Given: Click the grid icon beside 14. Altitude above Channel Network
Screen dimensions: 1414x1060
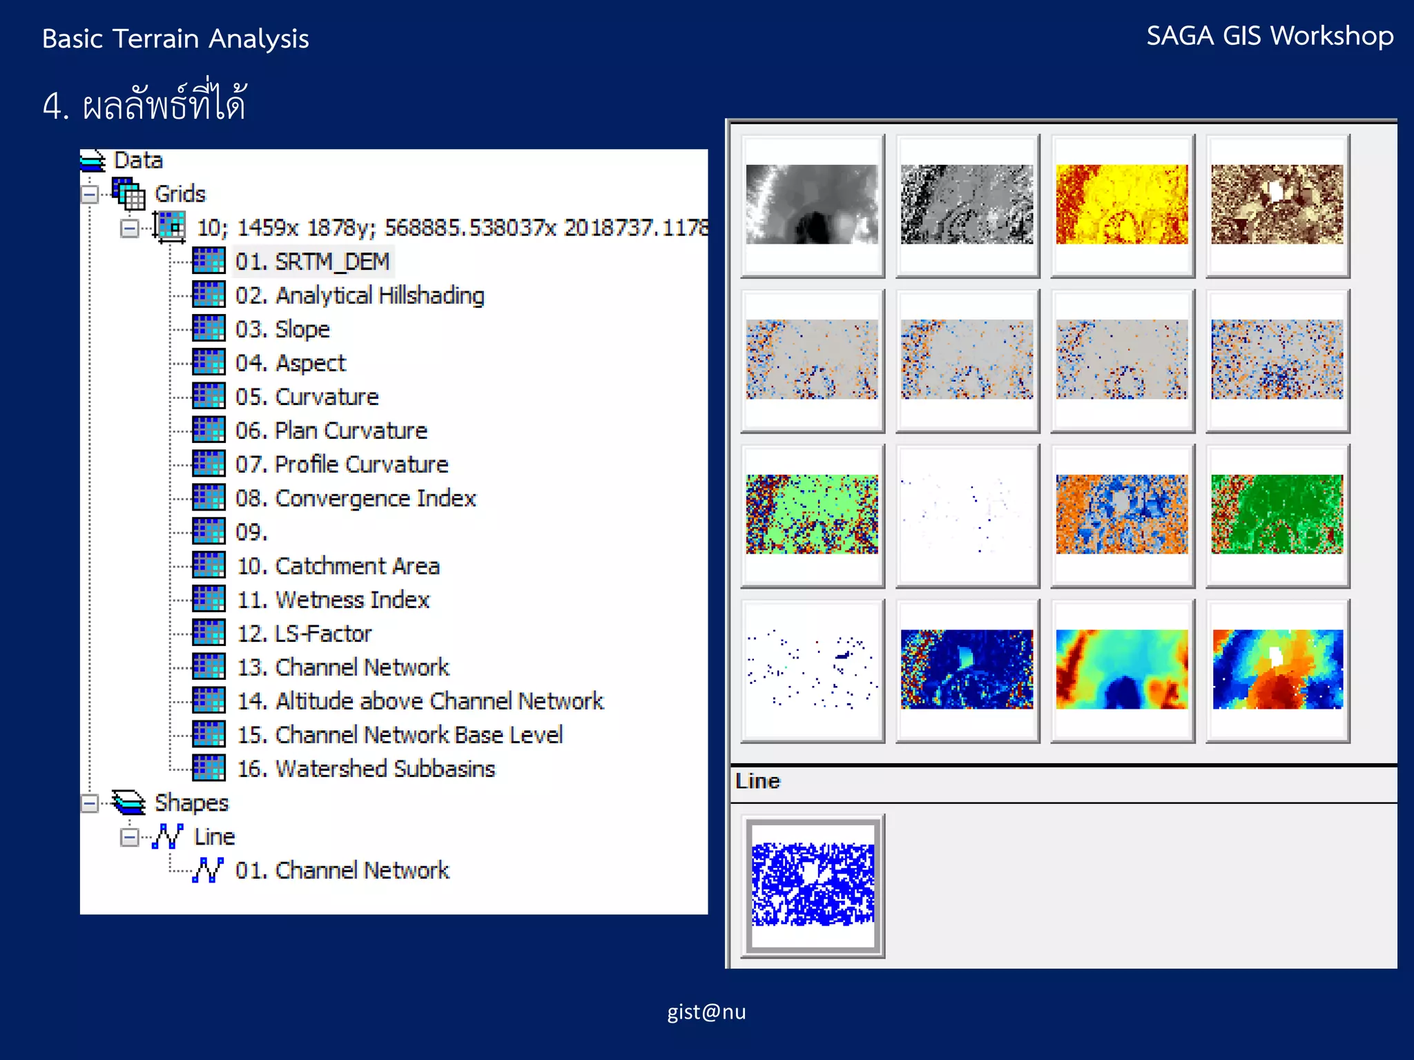Looking at the screenshot, I should [x=209, y=700].
